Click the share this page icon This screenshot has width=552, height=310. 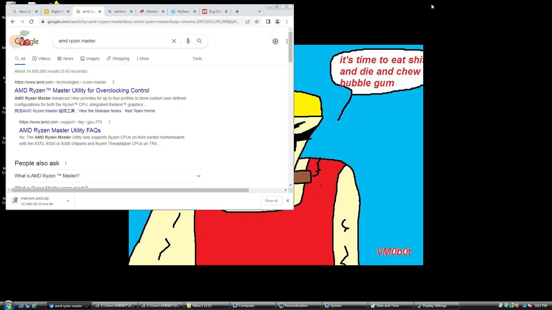248,22
